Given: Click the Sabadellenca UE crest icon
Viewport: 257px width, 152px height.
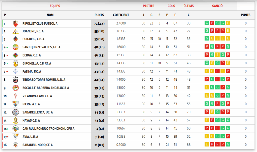Looking at the screenshot, I should click(x=16, y=112).
